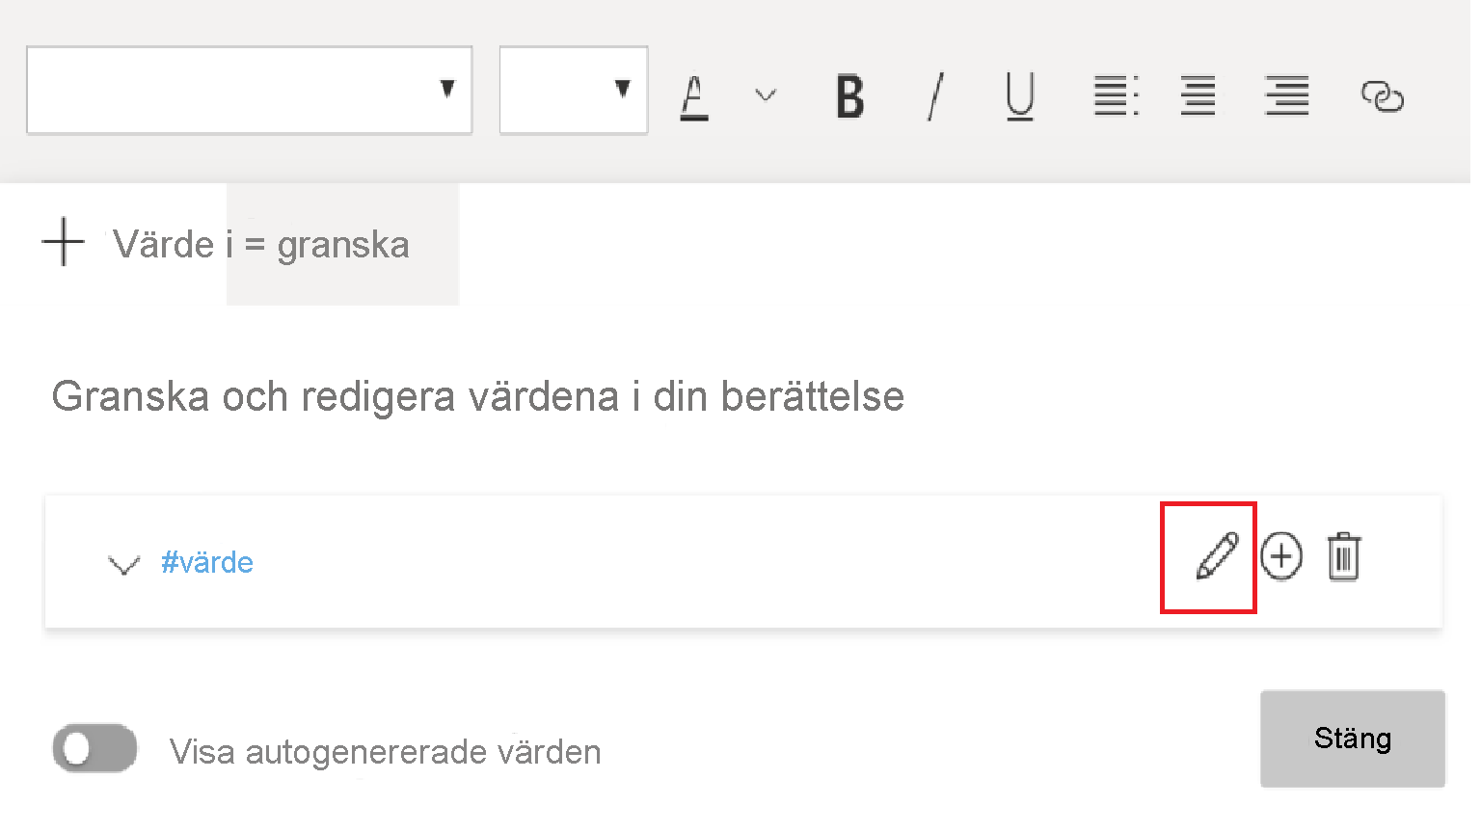Open the font family dropdown
The image size is (1481, 833).
(249, 90)
